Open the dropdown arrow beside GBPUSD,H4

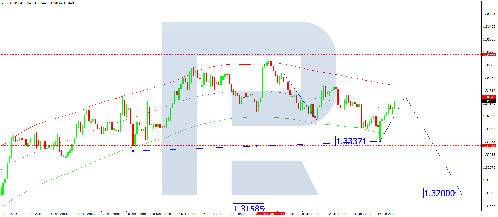click(3, 3)
